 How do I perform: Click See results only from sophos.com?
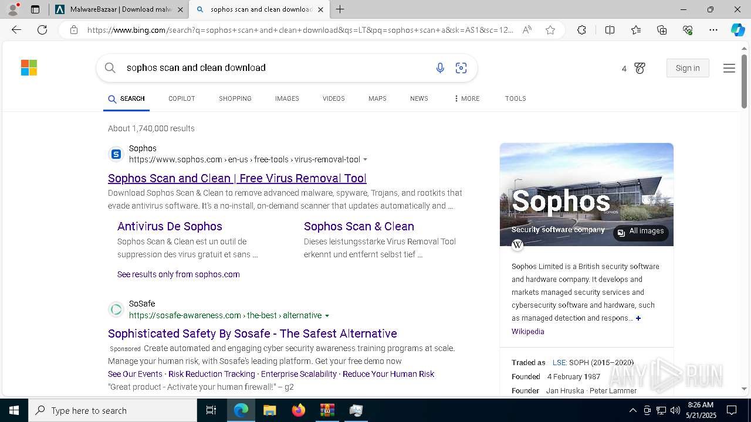(178, 274)
